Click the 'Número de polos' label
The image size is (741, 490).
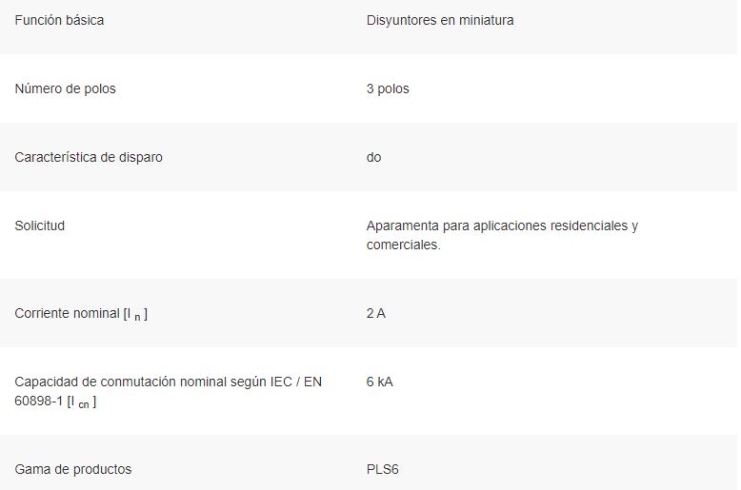[x=65, y=88]
